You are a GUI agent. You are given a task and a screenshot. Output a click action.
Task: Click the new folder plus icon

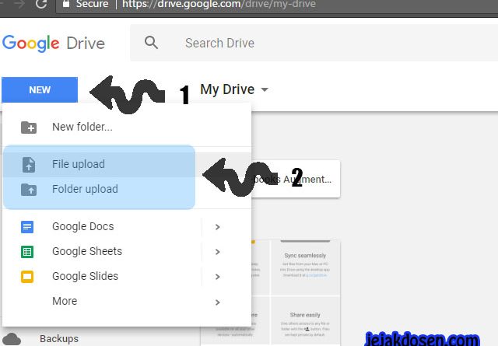click(29, 128)
